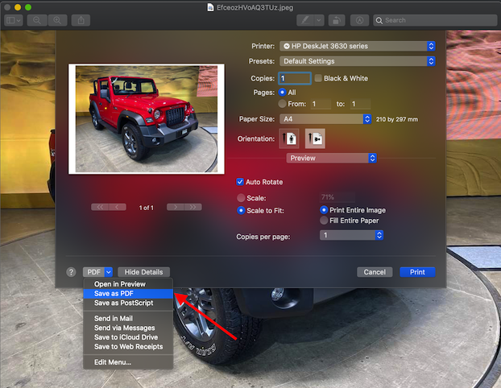Click the help question mark button
This screenshot has width=501, height=388.
pos(71,272)
